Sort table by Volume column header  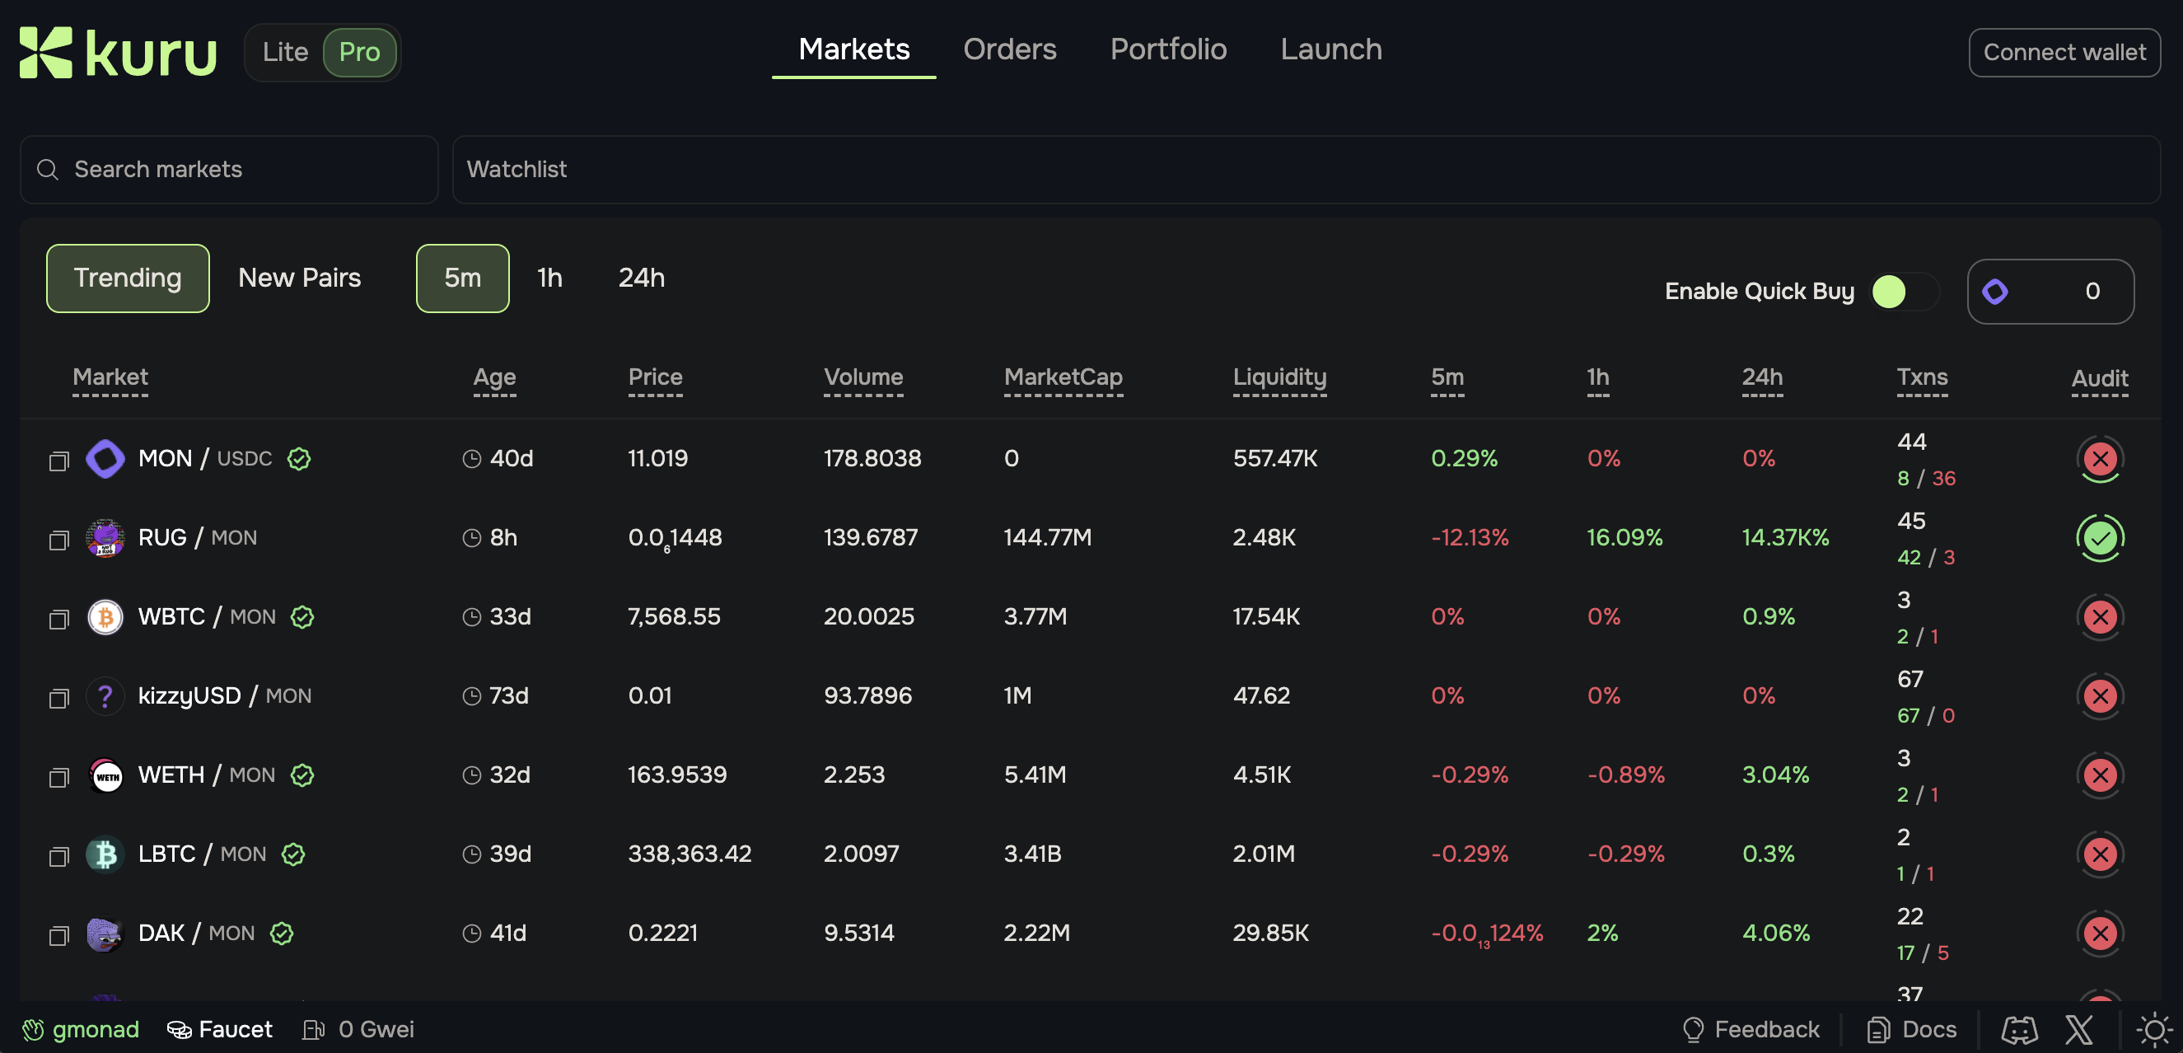[862, 377]
